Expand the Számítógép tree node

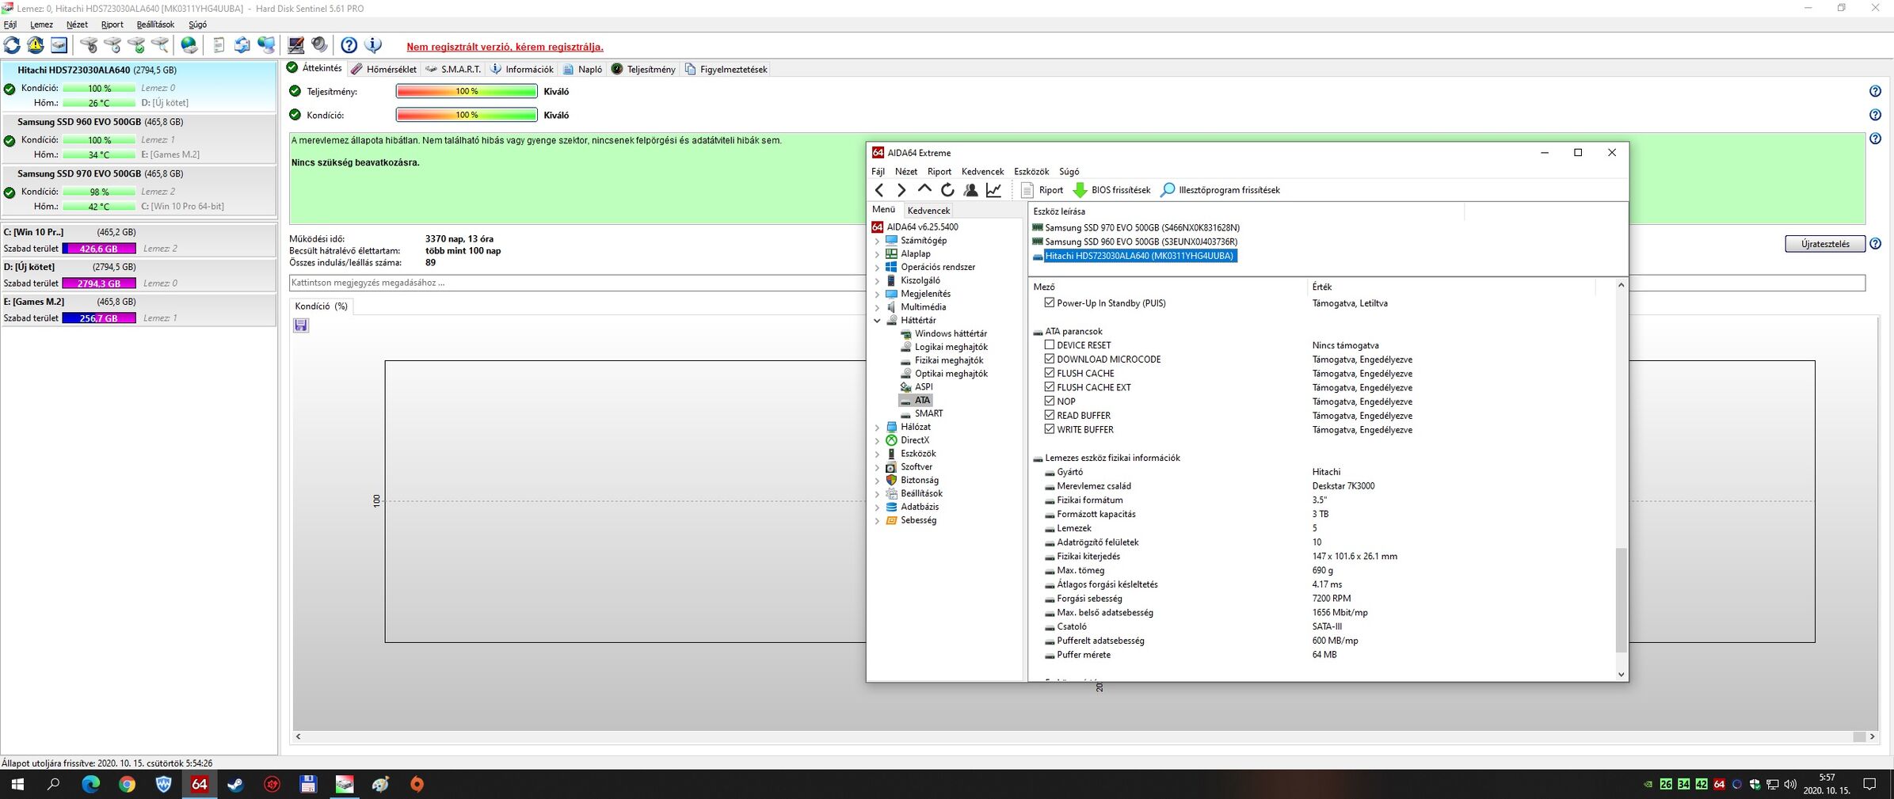[x=877, y=241]
